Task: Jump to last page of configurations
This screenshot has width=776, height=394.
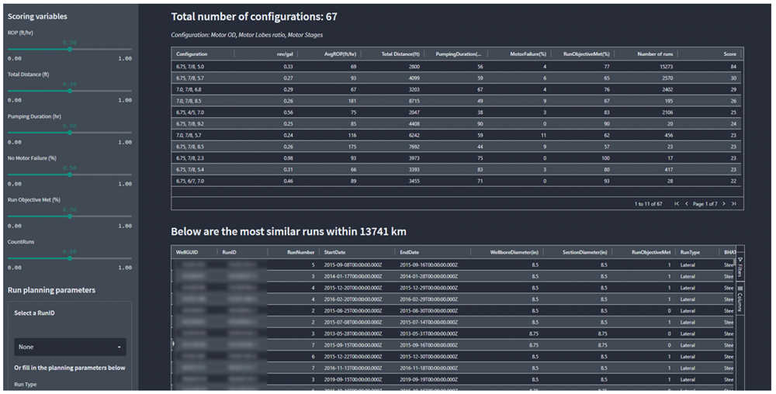Action: [x=733, y=203]
